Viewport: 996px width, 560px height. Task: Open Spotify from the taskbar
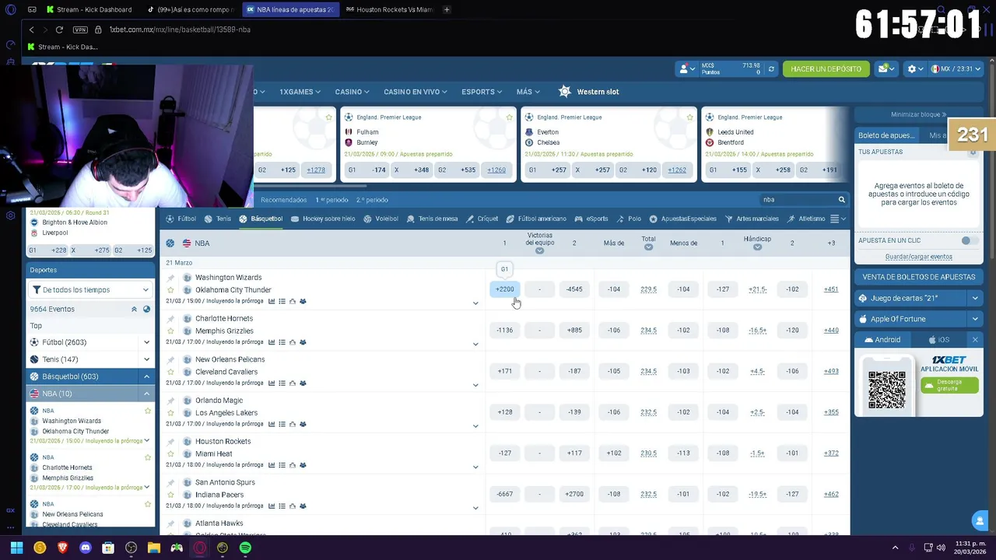tap(245, 548)
